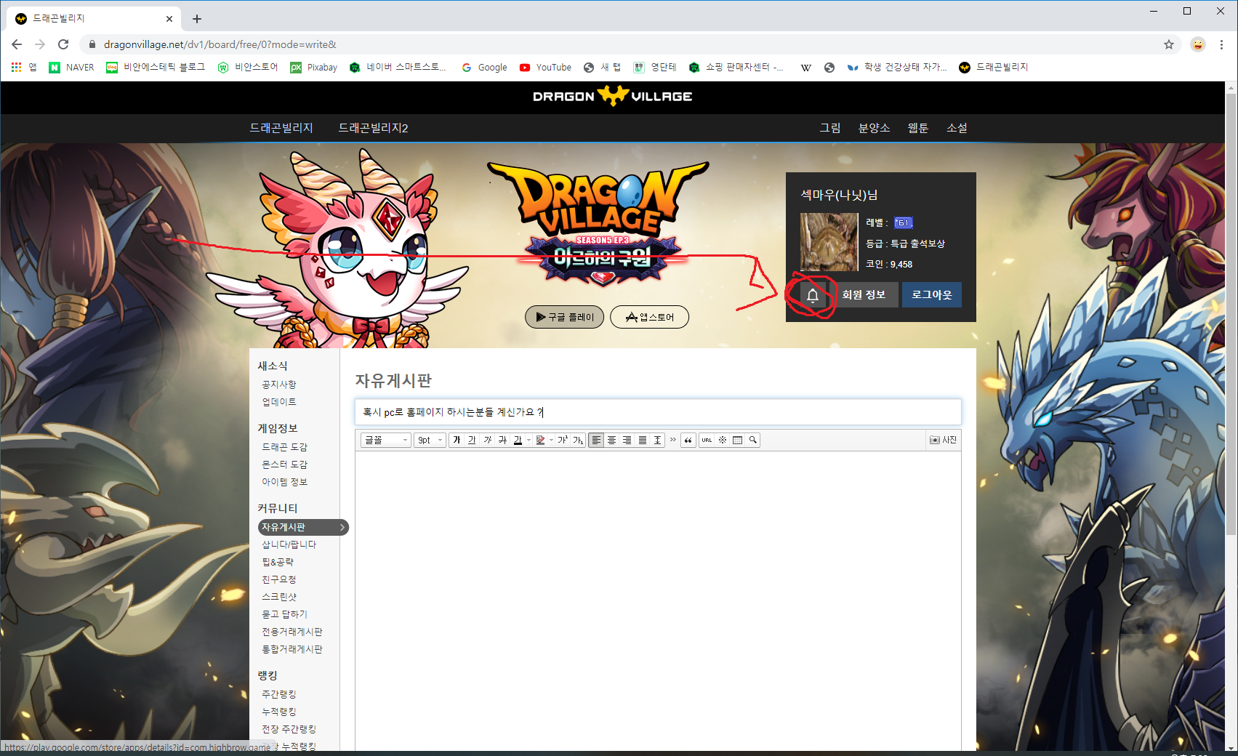This screenshot has height=756, width=1238.
Task: Close the 드래곤빌리지 browser tab
Action: pos(169,19)
